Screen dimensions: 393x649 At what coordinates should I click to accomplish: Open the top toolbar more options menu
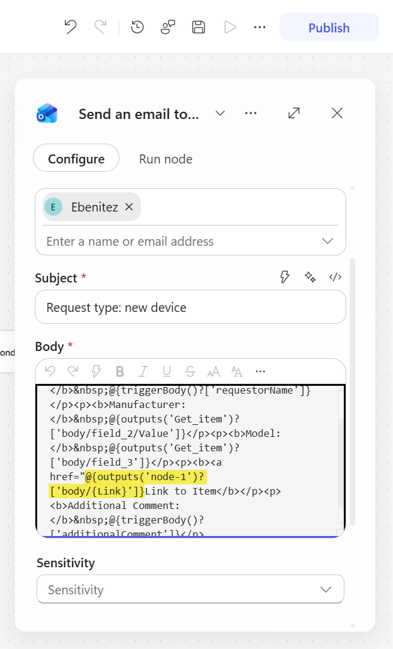(260, 27)
